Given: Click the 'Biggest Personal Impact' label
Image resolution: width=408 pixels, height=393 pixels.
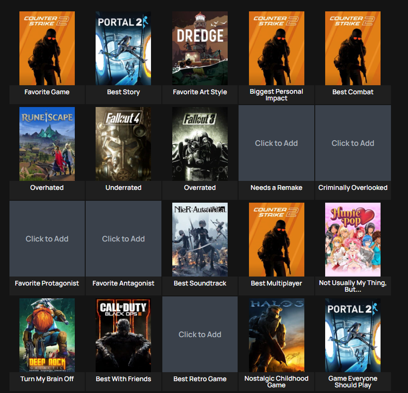Looking at the screenshot, I should 276,95.
